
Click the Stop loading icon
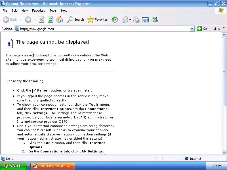41,20
